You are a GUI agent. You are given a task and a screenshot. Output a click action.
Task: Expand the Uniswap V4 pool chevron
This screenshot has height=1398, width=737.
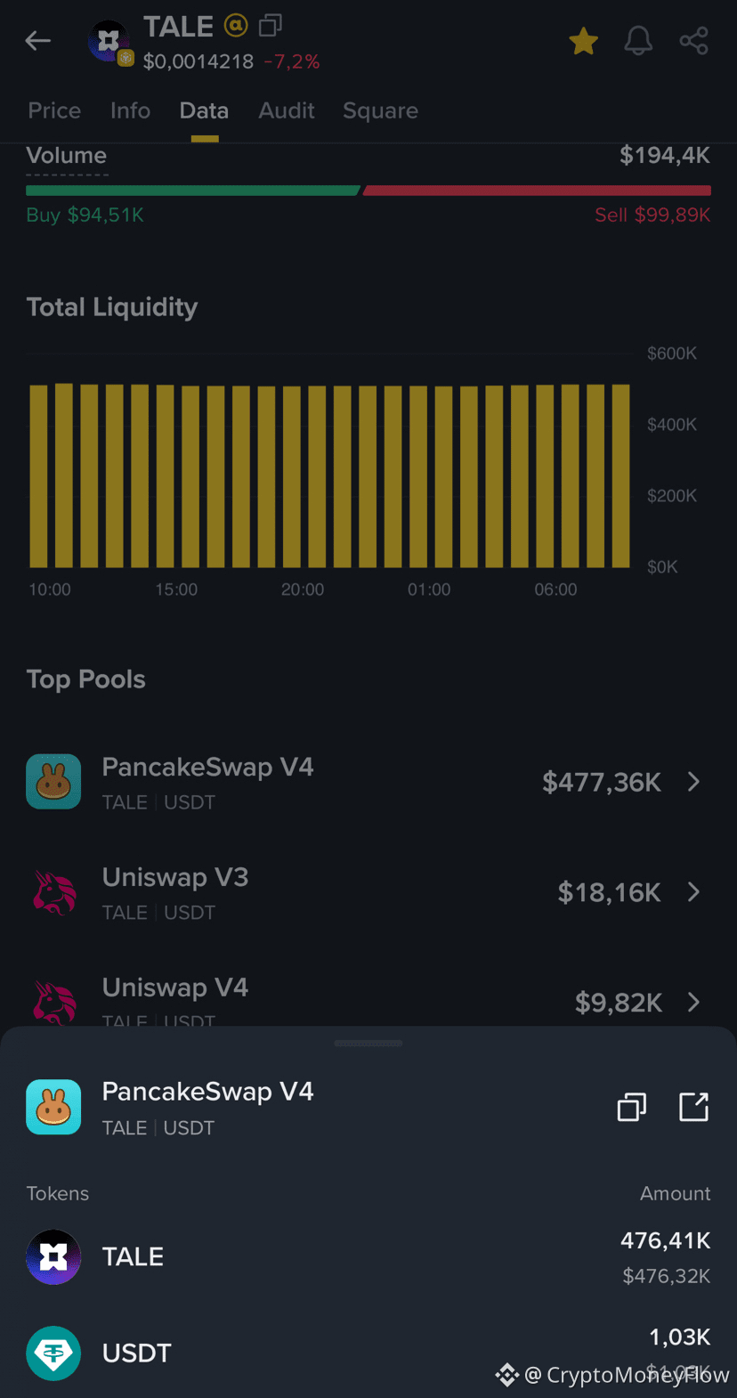[x=693, y=1003]
